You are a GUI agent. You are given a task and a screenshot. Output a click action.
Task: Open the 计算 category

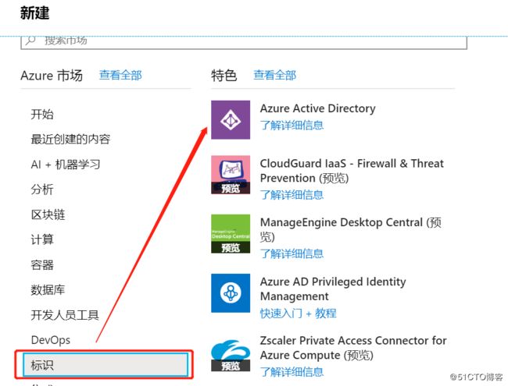(x=42, y=239)
